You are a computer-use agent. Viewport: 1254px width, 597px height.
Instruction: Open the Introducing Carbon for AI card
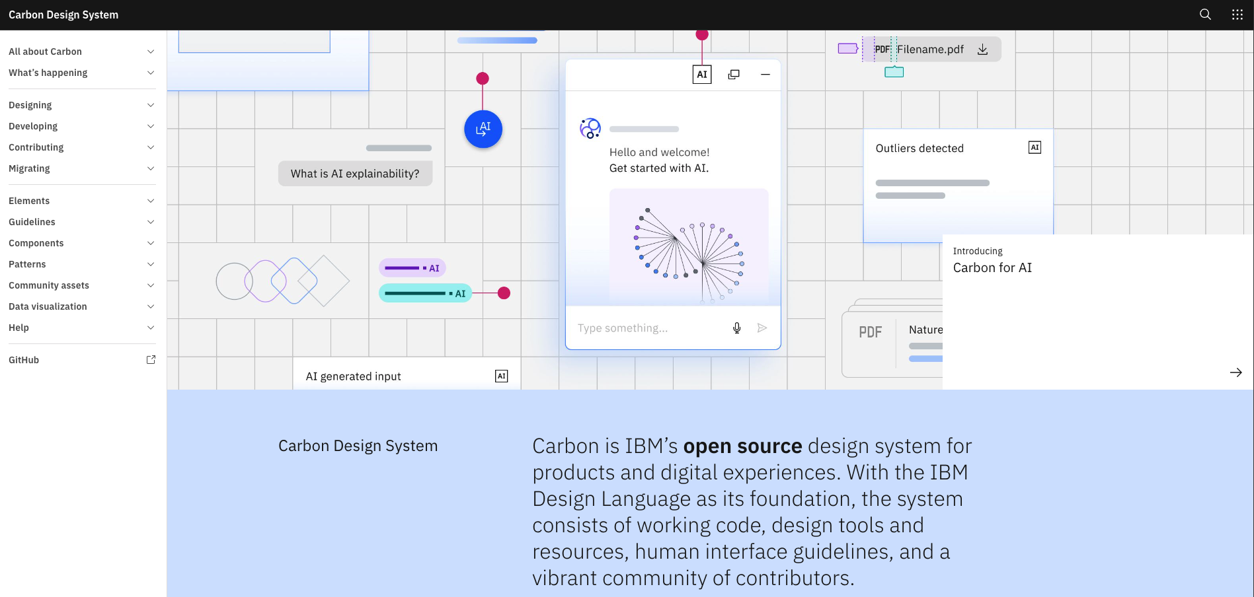[1097, 312]
